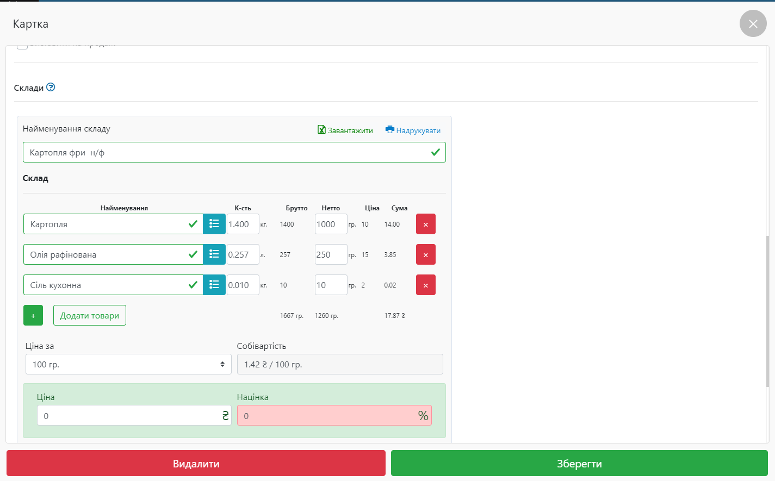Delete the Картопля ingredient row
Image resolution: width=775 pixels, height=481 pixels.
tap(425, 224)
